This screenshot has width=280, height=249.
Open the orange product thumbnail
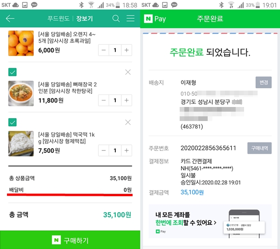click(21, 43)
